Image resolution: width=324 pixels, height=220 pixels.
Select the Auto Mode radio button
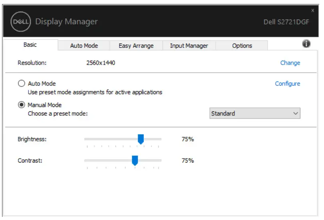click(x=21, y=84)
